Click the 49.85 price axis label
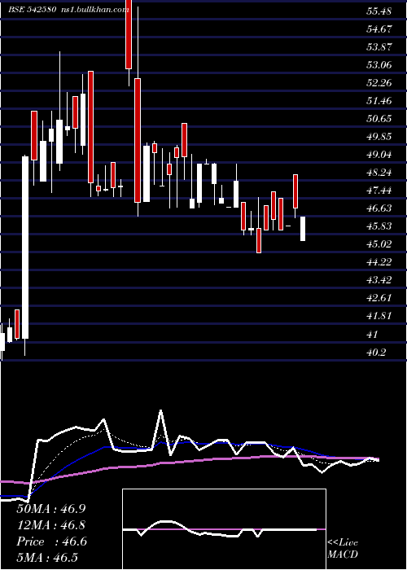Viewport: 407px width, 570px height. (x=379, y=137)
